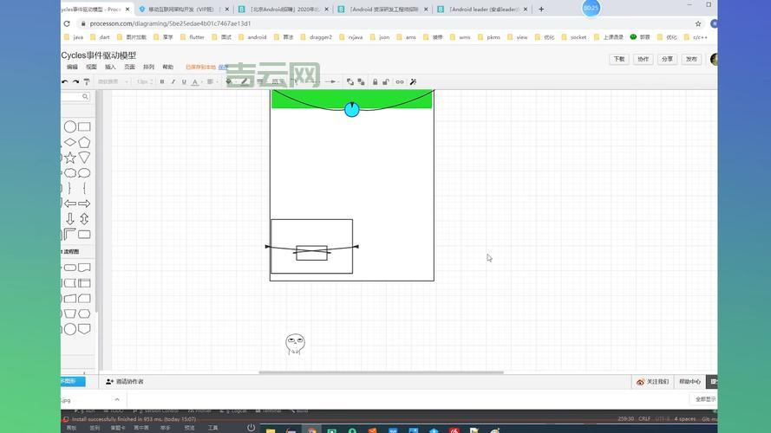Click 邀请协作者 invite collaborators
Viewport: 771px width, 433px height.
pos(125,381)
